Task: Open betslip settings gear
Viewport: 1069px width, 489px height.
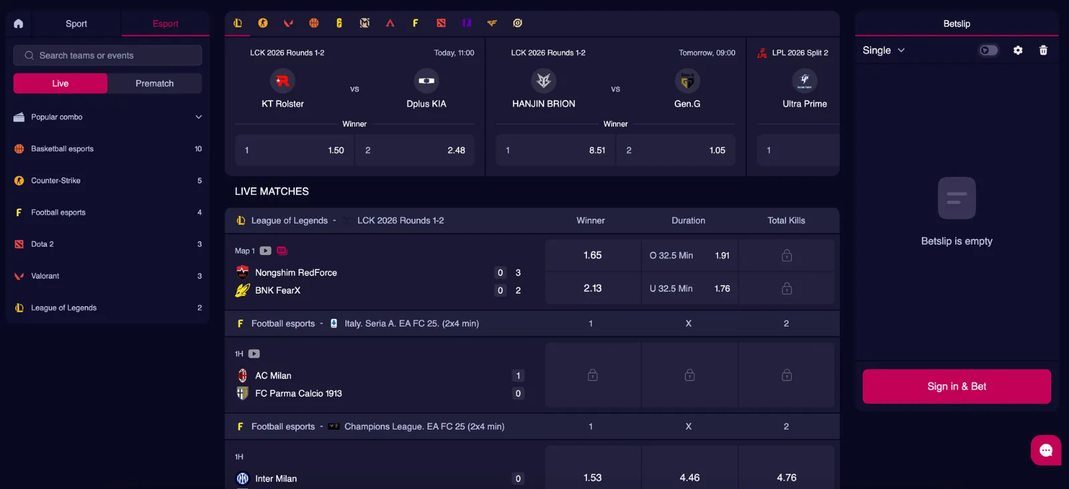Action: tap(1018, 51)
